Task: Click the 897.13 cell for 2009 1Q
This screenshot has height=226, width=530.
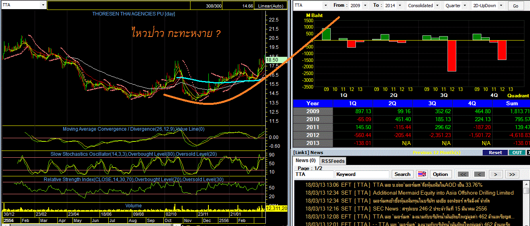Action: [353, 111]
